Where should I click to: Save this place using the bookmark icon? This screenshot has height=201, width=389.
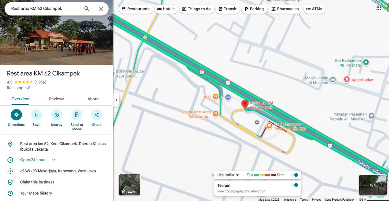point(36,115)
